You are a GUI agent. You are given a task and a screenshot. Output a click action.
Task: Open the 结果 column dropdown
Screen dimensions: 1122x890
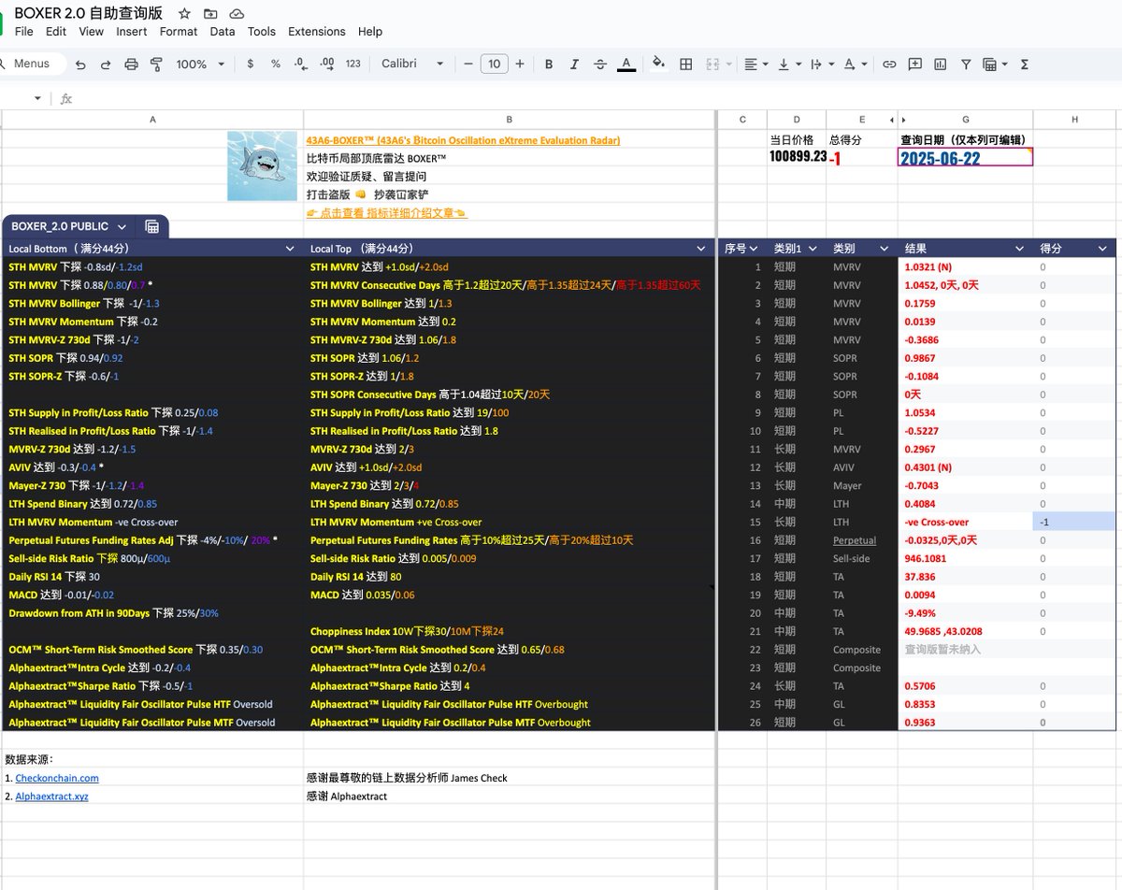(1020, 249)
